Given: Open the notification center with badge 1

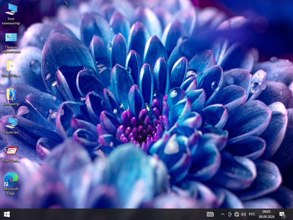Looking at the screenshot, I should tap(282, 215).
